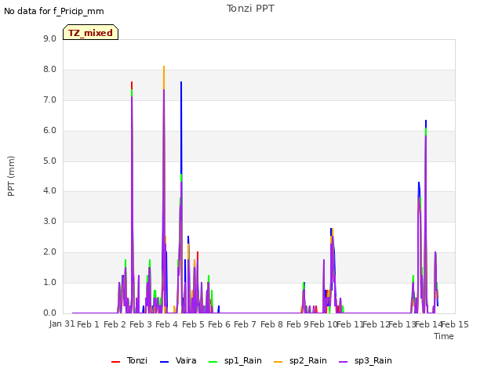Click the 5.0 y-axis tick label
Viewport: 502px width, 376px height.
tap(49, 161)
